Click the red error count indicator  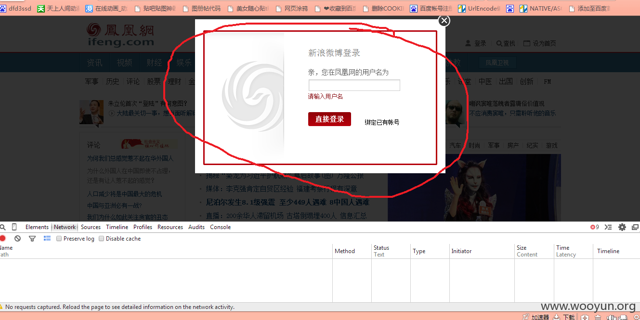click(595, 227)
